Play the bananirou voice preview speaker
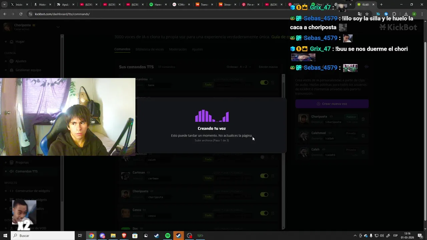Screen dimensions: 427x240 click(x=151, y=79)
